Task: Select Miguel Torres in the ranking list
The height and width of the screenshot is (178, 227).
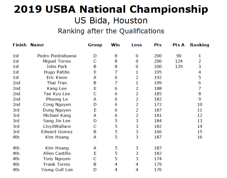Action: 57,61
